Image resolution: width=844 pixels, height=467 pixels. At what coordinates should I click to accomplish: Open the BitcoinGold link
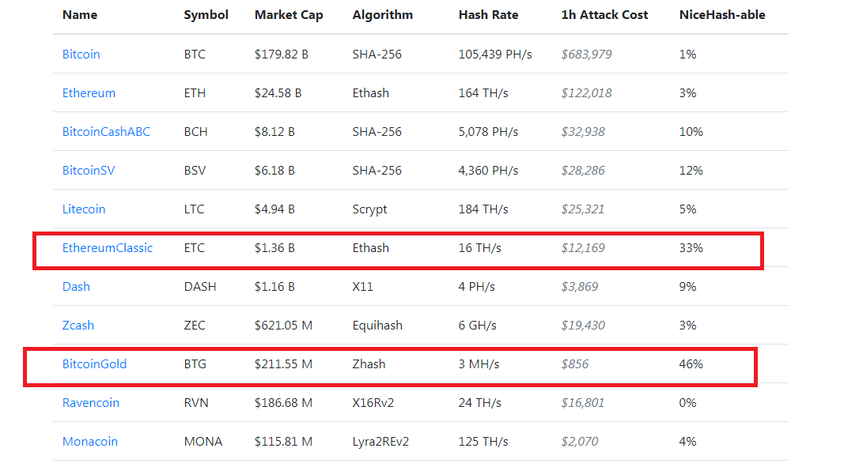tap(95, 364)
